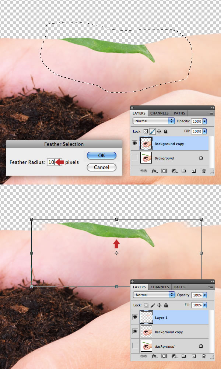221x369 pixels.
Task: Collapse two-layer Layers panel with double-arrow icon
Action: pyautogui.click(x=212, y=108)
